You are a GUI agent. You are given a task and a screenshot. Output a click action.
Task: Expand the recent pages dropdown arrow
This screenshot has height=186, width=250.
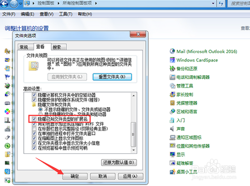21,3
